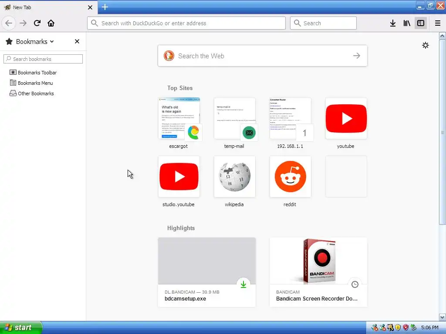Click the magnifier icon in toolbar Search box
The image size is (446, 334).
[x=297, y=23]
